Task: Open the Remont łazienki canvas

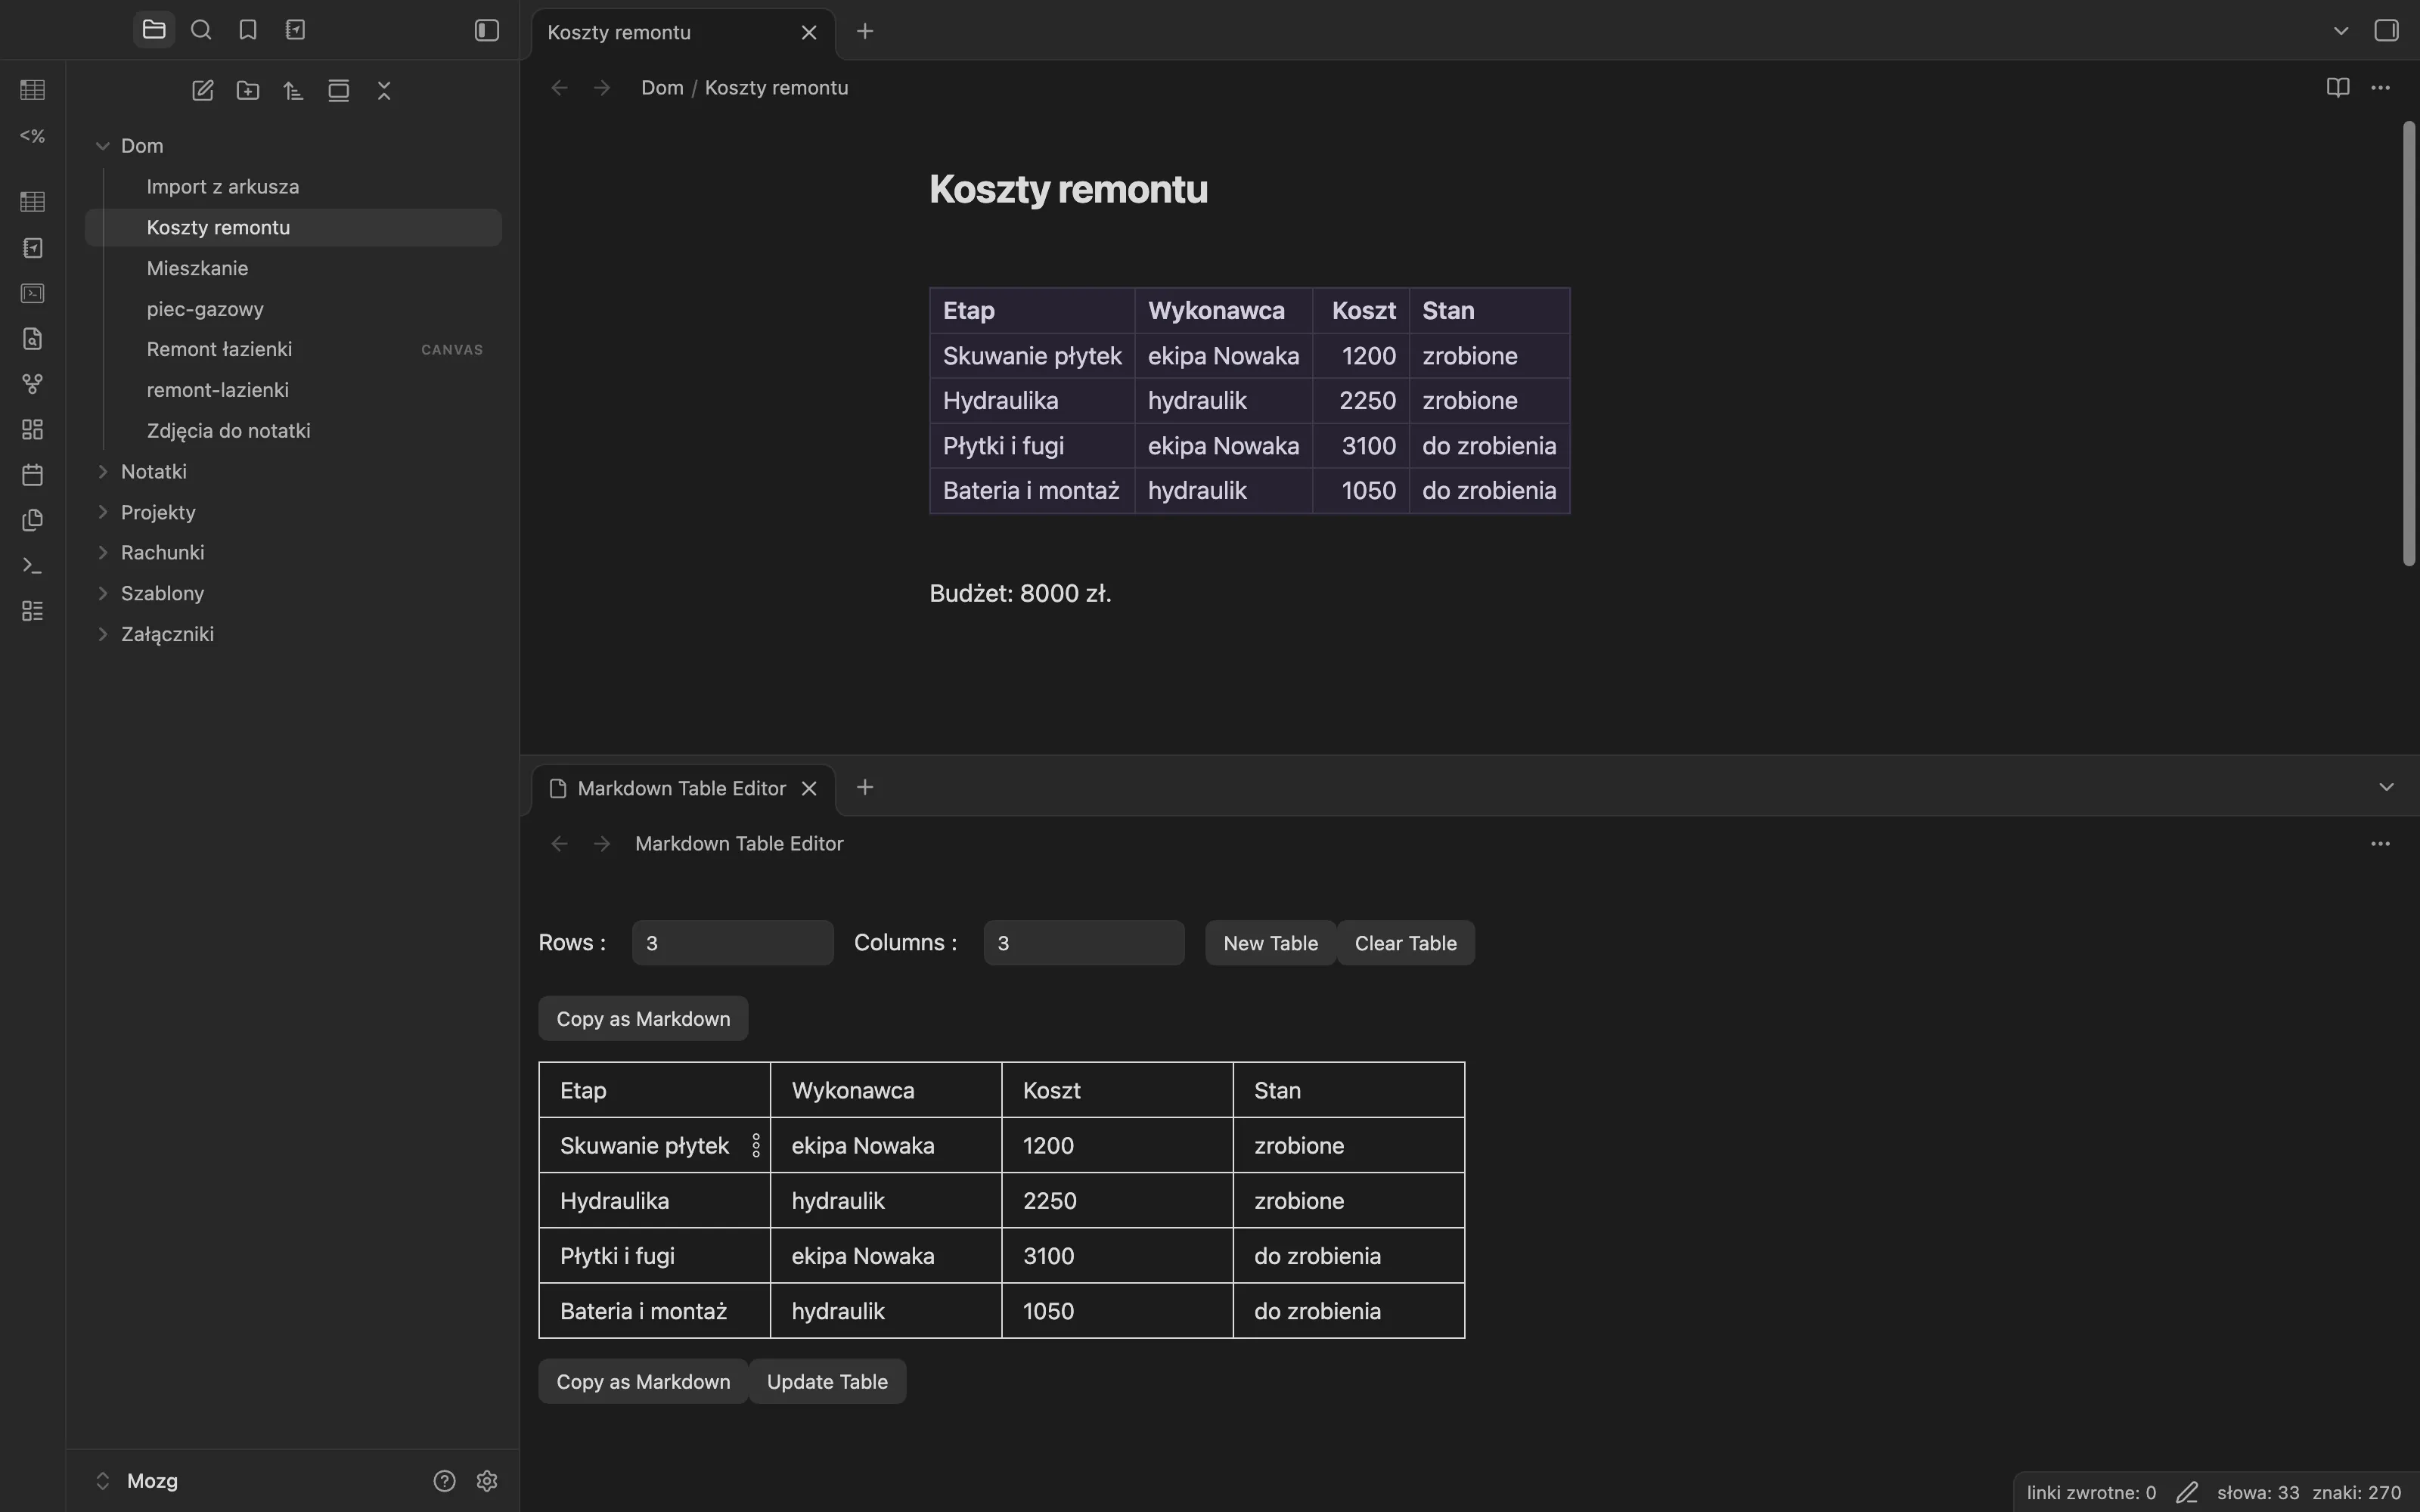Action: (x=293, y=349)
